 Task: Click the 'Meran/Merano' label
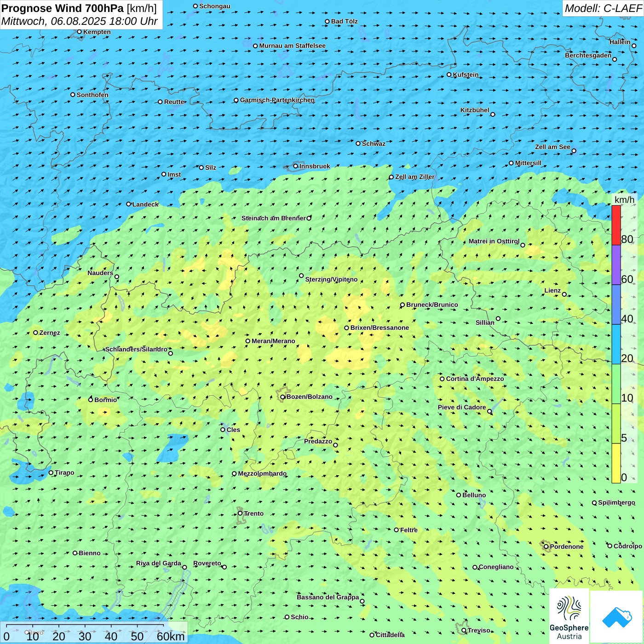273,341
